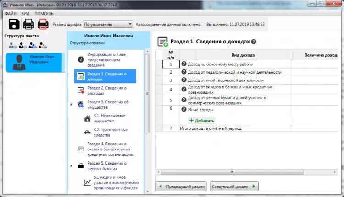Click Величина дохода cell for row 1
This screenshot has width=344, height=197.
pos(314,64)
